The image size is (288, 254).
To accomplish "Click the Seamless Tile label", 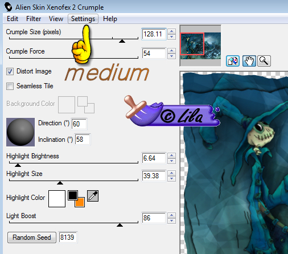I will (x=35, y=86).
